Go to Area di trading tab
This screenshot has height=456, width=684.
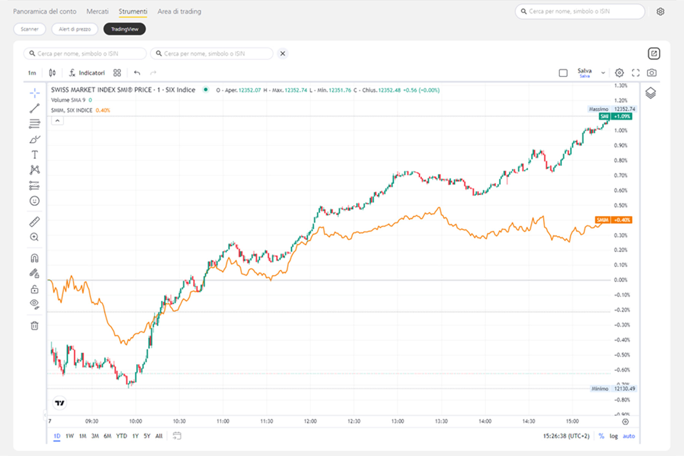click(179, 11)
